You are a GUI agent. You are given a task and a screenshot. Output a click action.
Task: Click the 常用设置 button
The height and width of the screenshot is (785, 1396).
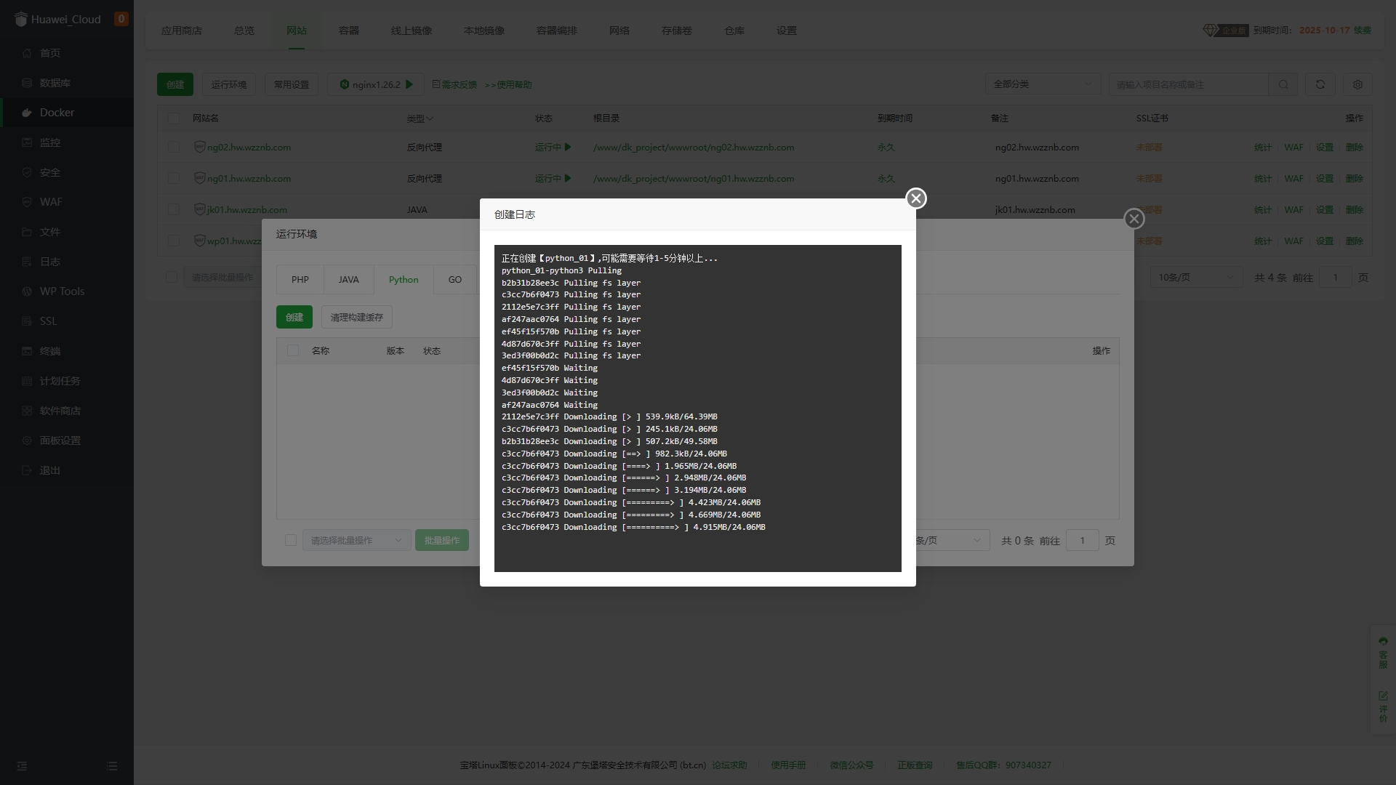point(292,84)
